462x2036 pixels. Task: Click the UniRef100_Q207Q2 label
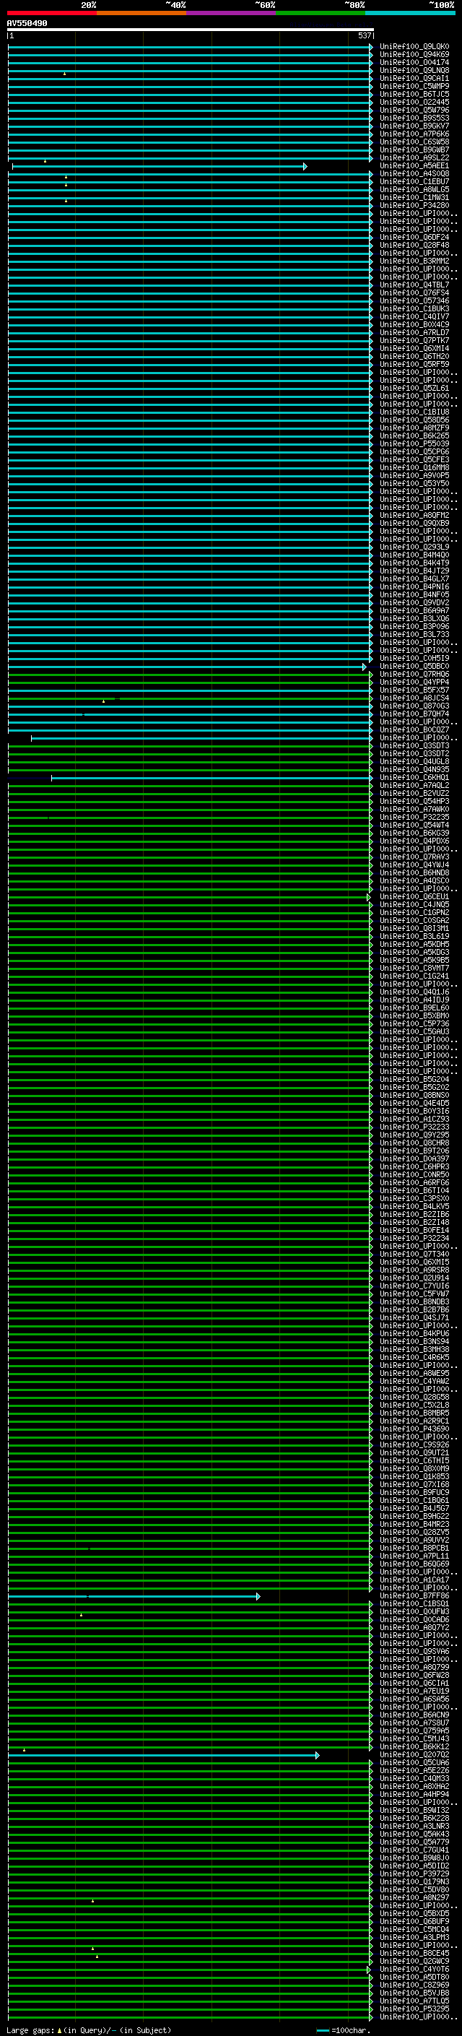point(414,1754)
